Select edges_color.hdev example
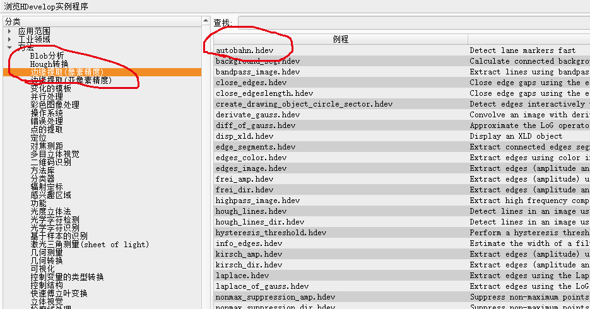This screenshot has height=309, width=590. pos(251,158)
